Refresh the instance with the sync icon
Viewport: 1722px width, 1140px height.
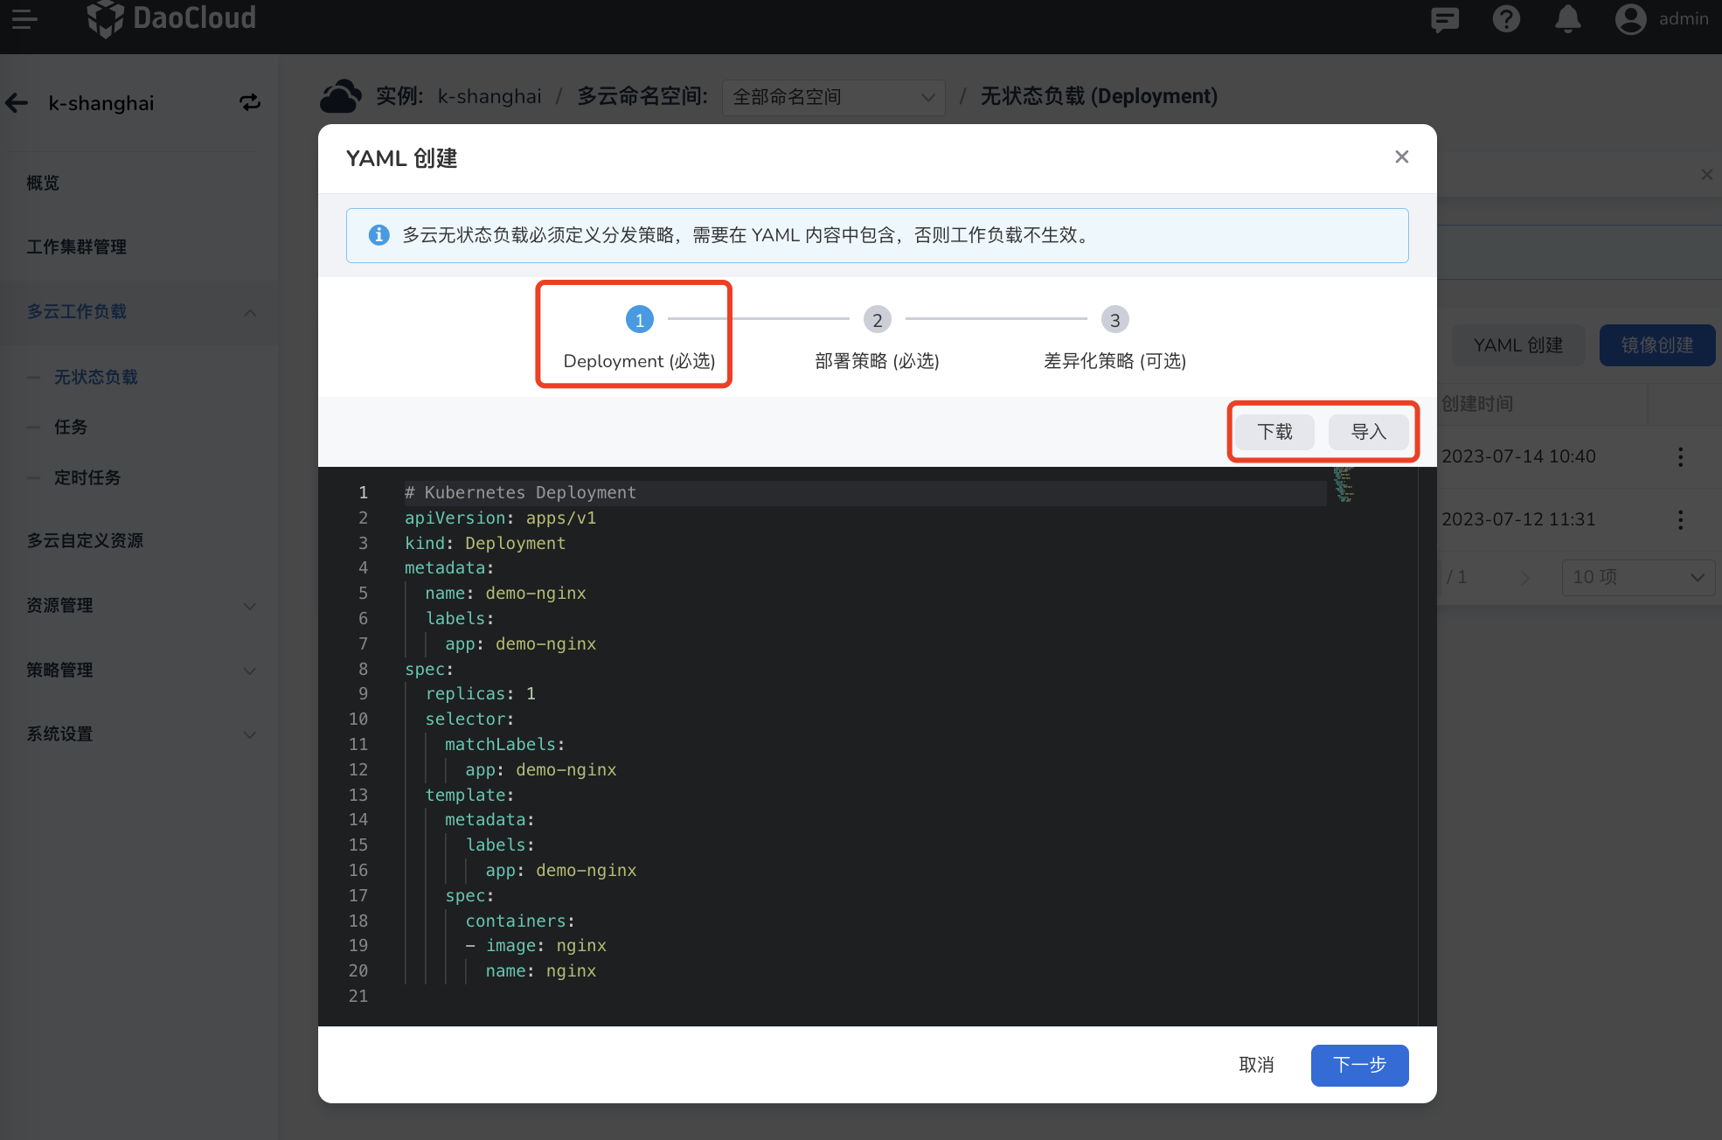tap(250, 102)
